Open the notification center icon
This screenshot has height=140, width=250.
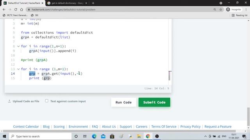click(x=244, y=136)
